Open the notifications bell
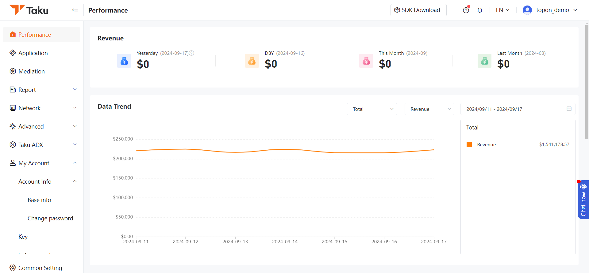The height and width of the screenshot is (273, 589). (480, 10)
